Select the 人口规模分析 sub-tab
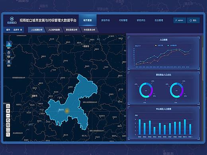The width and height of the screenshot is (207, 155). click(x=37, y=30)
